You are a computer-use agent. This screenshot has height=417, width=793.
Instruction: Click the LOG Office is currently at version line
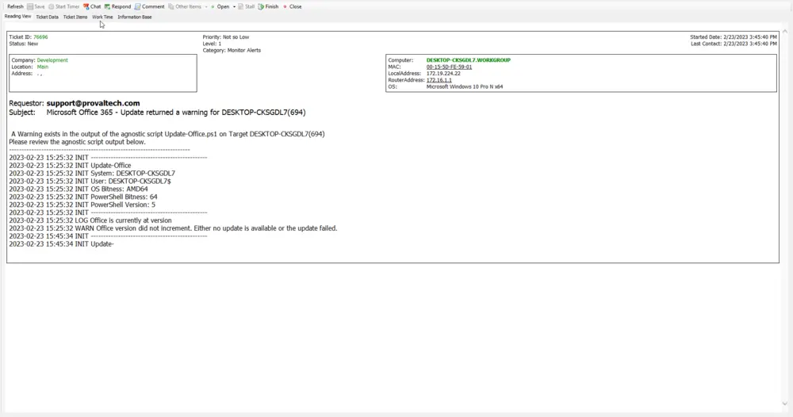90,220
